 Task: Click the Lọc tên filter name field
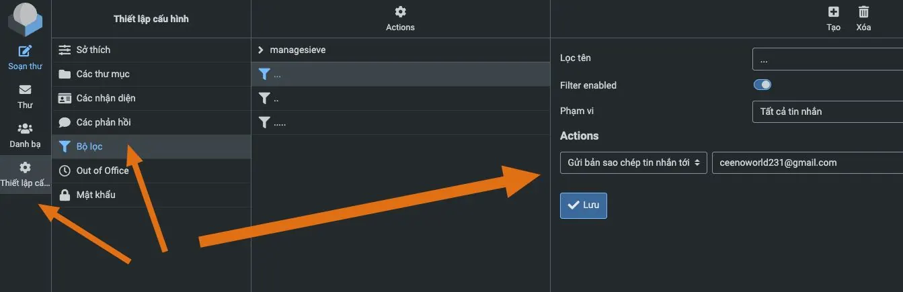click(827, 60)
